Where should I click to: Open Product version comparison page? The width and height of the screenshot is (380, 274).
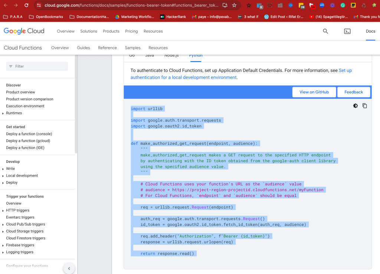[30, 99]
